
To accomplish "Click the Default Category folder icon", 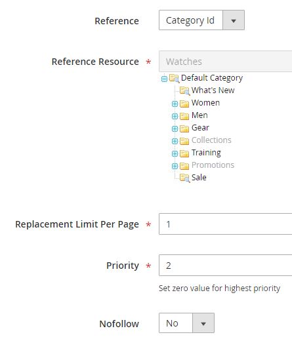I will pos(175,78).
